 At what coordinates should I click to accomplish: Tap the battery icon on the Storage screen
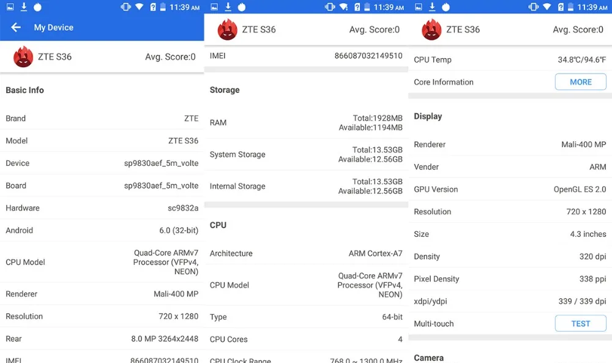367,7
